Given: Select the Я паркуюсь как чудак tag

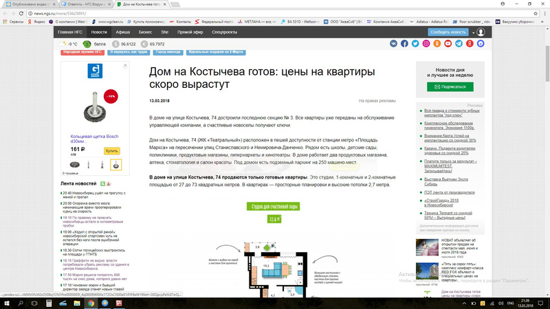Looking at the screenshot, I should pyautogui.click(x=129, y=52).
